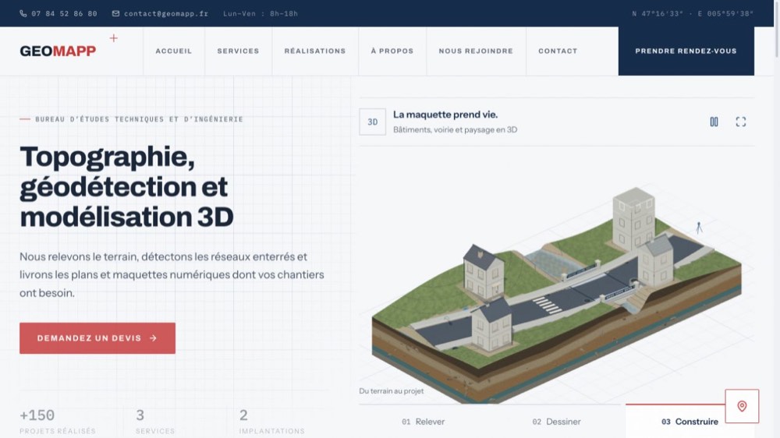Switch to the 02 Dessiner tab
Image resolution: width=780 pixels, height=438 pixels.
click(556, 422)
